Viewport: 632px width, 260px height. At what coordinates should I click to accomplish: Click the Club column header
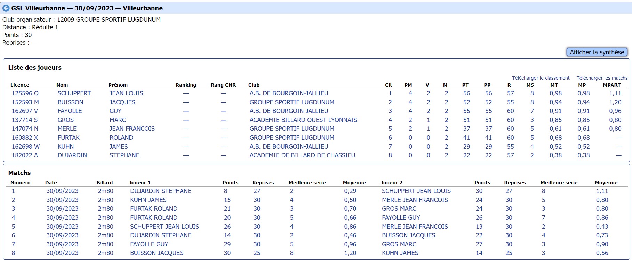click(254, 85)
